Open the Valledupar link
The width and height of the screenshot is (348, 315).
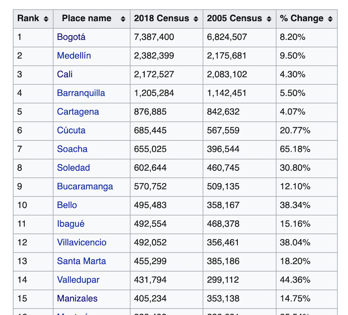(78, 280)
